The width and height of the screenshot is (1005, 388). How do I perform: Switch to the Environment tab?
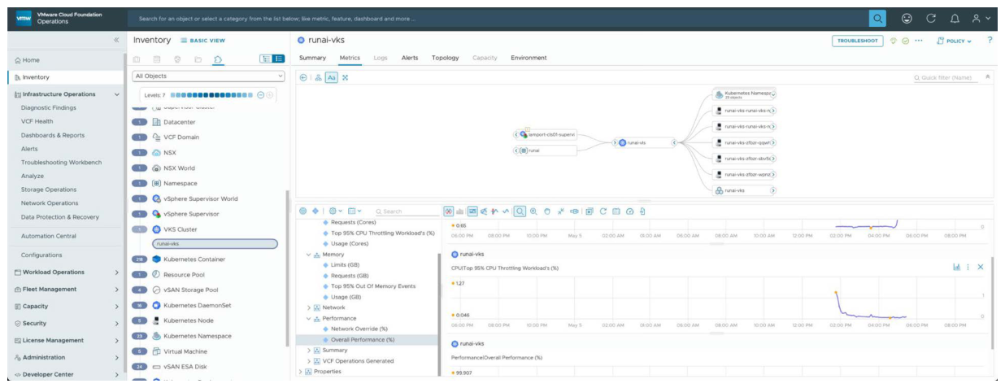(529, 58)
